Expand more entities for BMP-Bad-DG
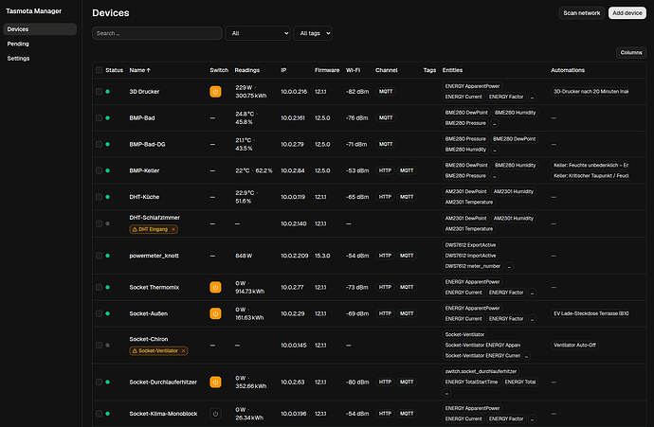 coord(494,150)
